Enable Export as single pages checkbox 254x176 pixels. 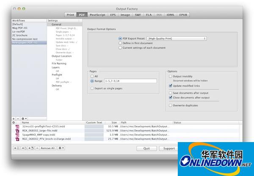pos(92,88)
